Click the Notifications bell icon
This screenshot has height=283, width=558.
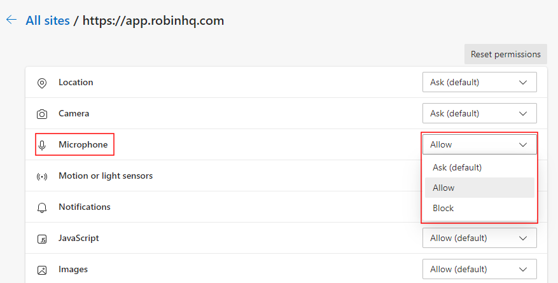pyautogui.click(x=42, y=207)
